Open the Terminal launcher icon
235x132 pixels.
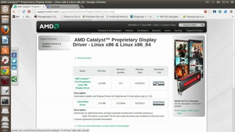pyautogui.click(x=5, y=101)
